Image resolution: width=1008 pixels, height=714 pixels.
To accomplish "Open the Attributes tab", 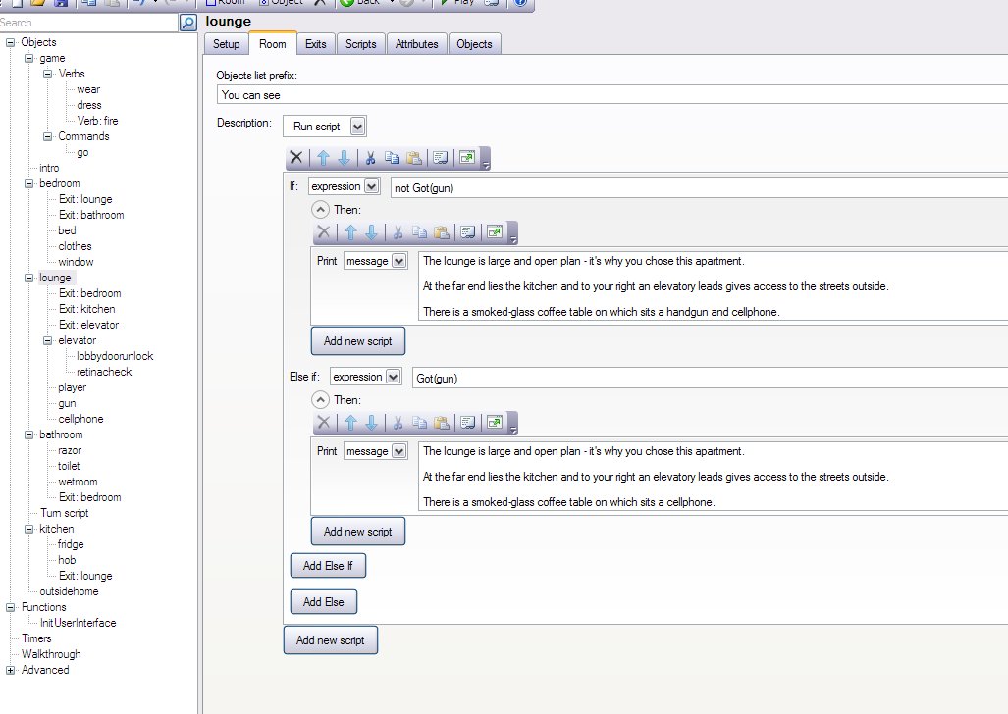I will coord(416,44).
